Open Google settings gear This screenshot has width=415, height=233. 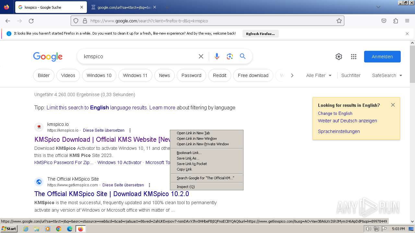(339, 57)
